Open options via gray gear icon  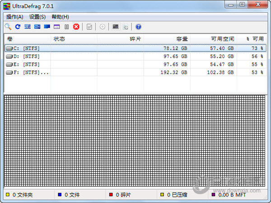103,27
